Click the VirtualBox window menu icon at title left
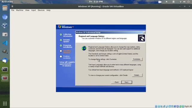The image size is (192, 108). click(12, 6)
